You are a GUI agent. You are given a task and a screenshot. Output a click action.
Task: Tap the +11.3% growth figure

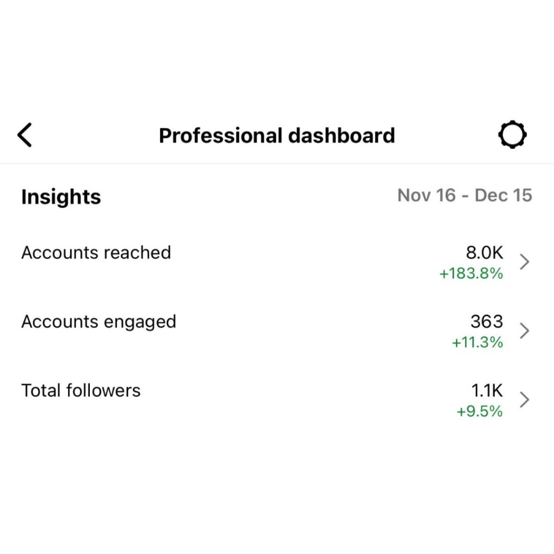coord(477,342)
